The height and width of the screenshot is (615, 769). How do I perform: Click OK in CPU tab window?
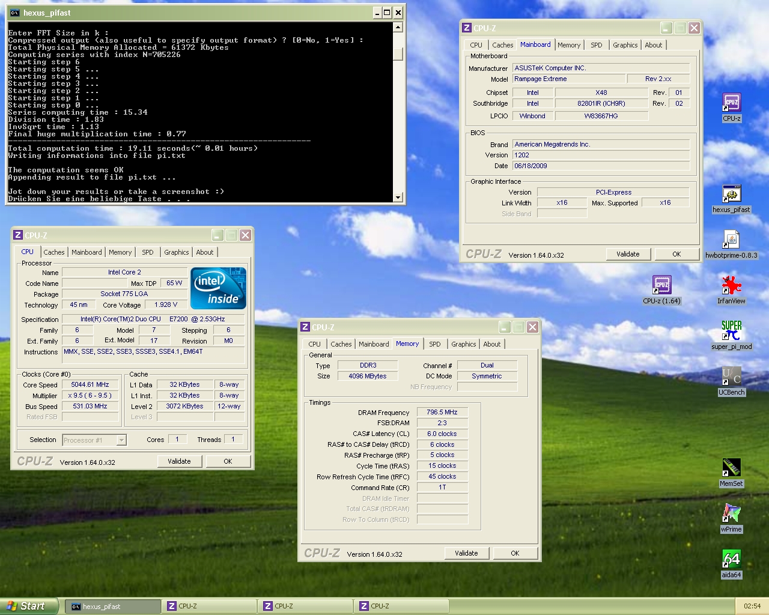click(x=228, y=461)
